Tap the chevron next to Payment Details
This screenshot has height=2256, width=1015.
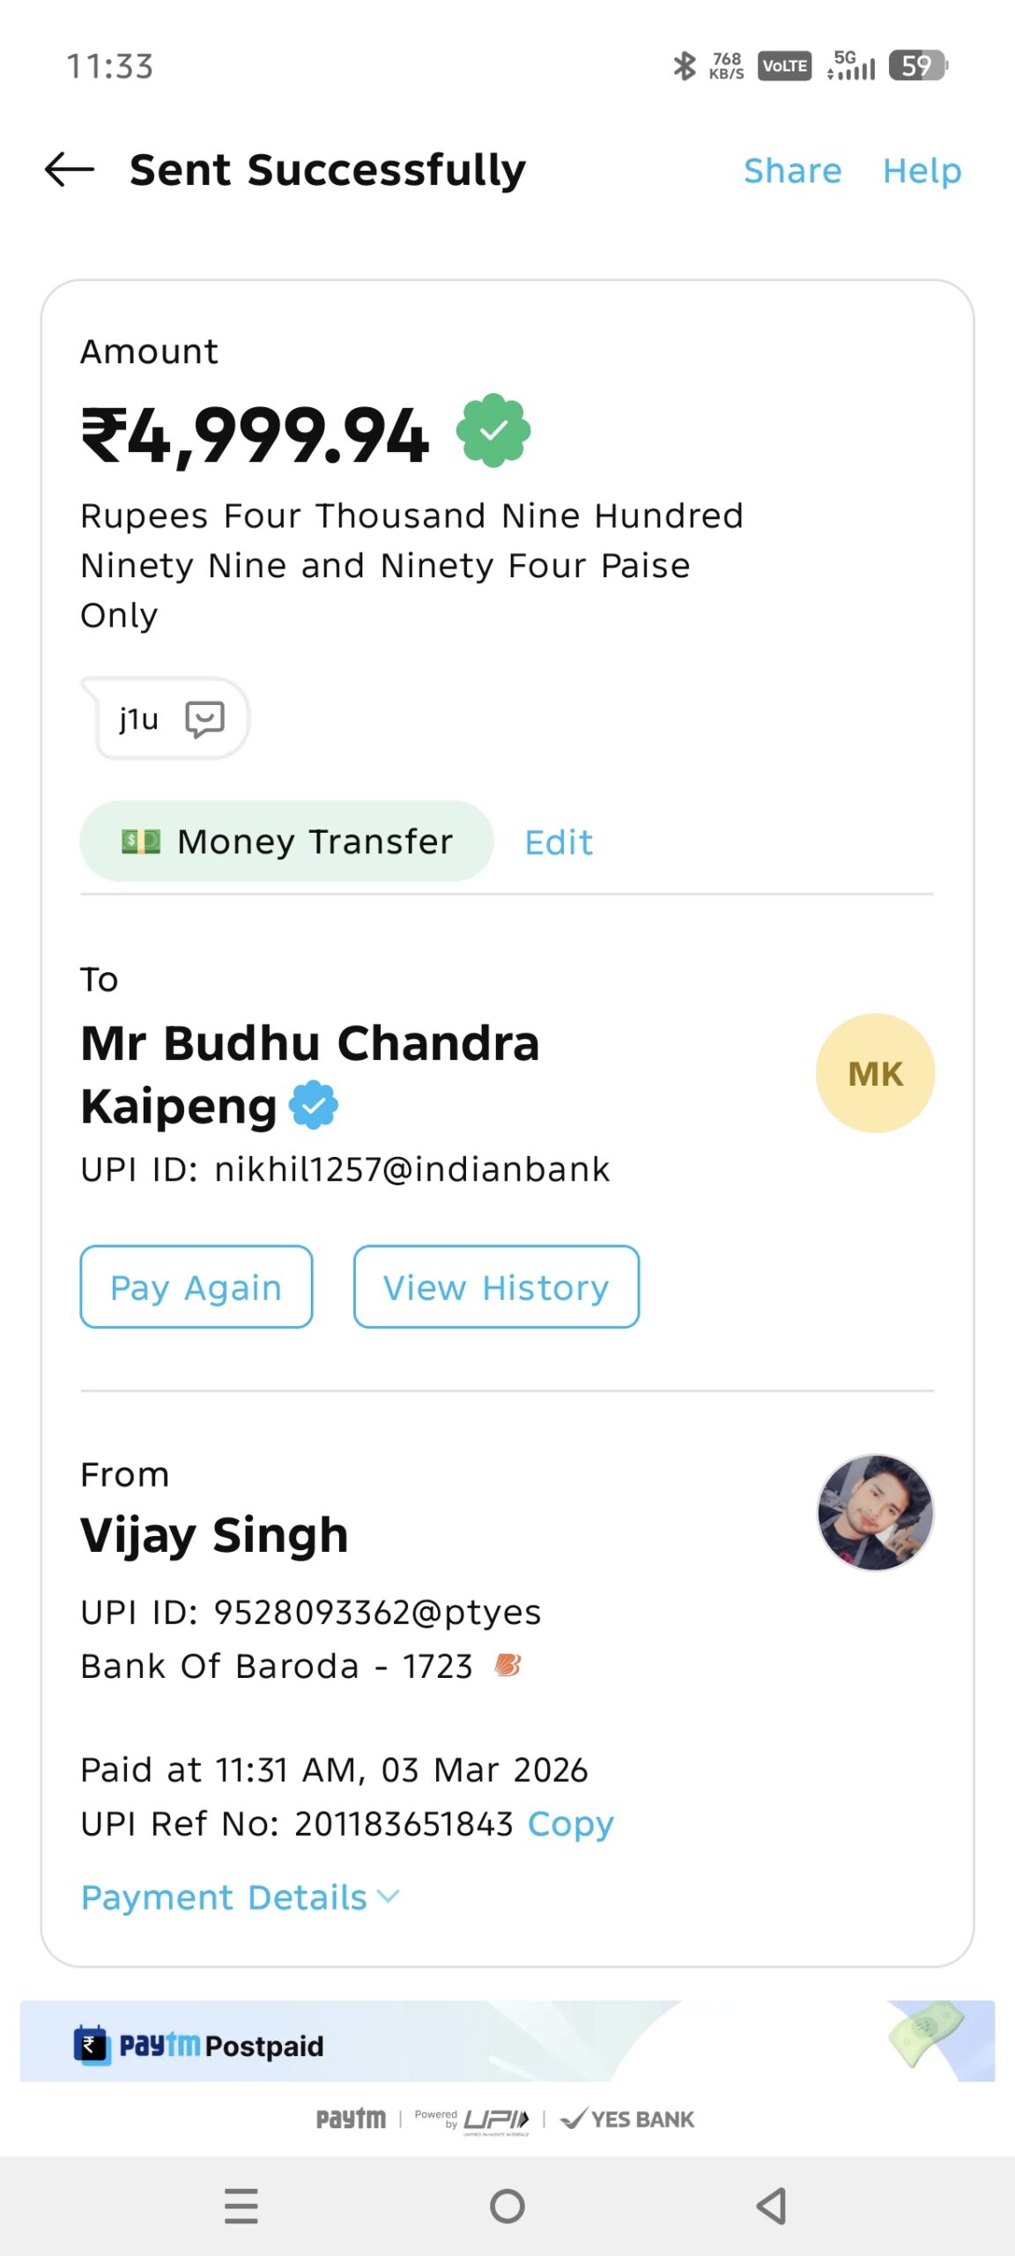pyautogui.click(x=389, y=1896)
